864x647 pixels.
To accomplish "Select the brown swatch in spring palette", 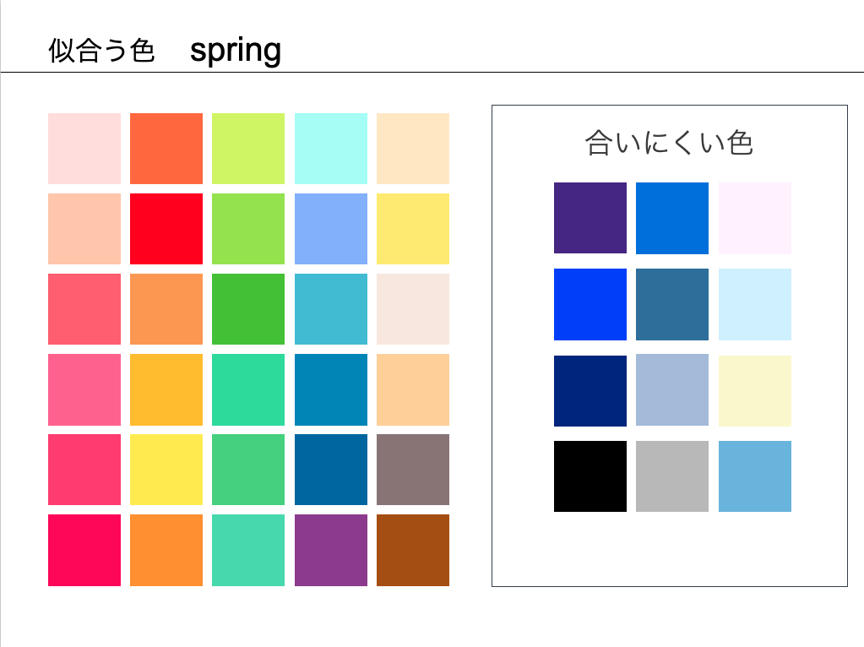I will 413,550.
